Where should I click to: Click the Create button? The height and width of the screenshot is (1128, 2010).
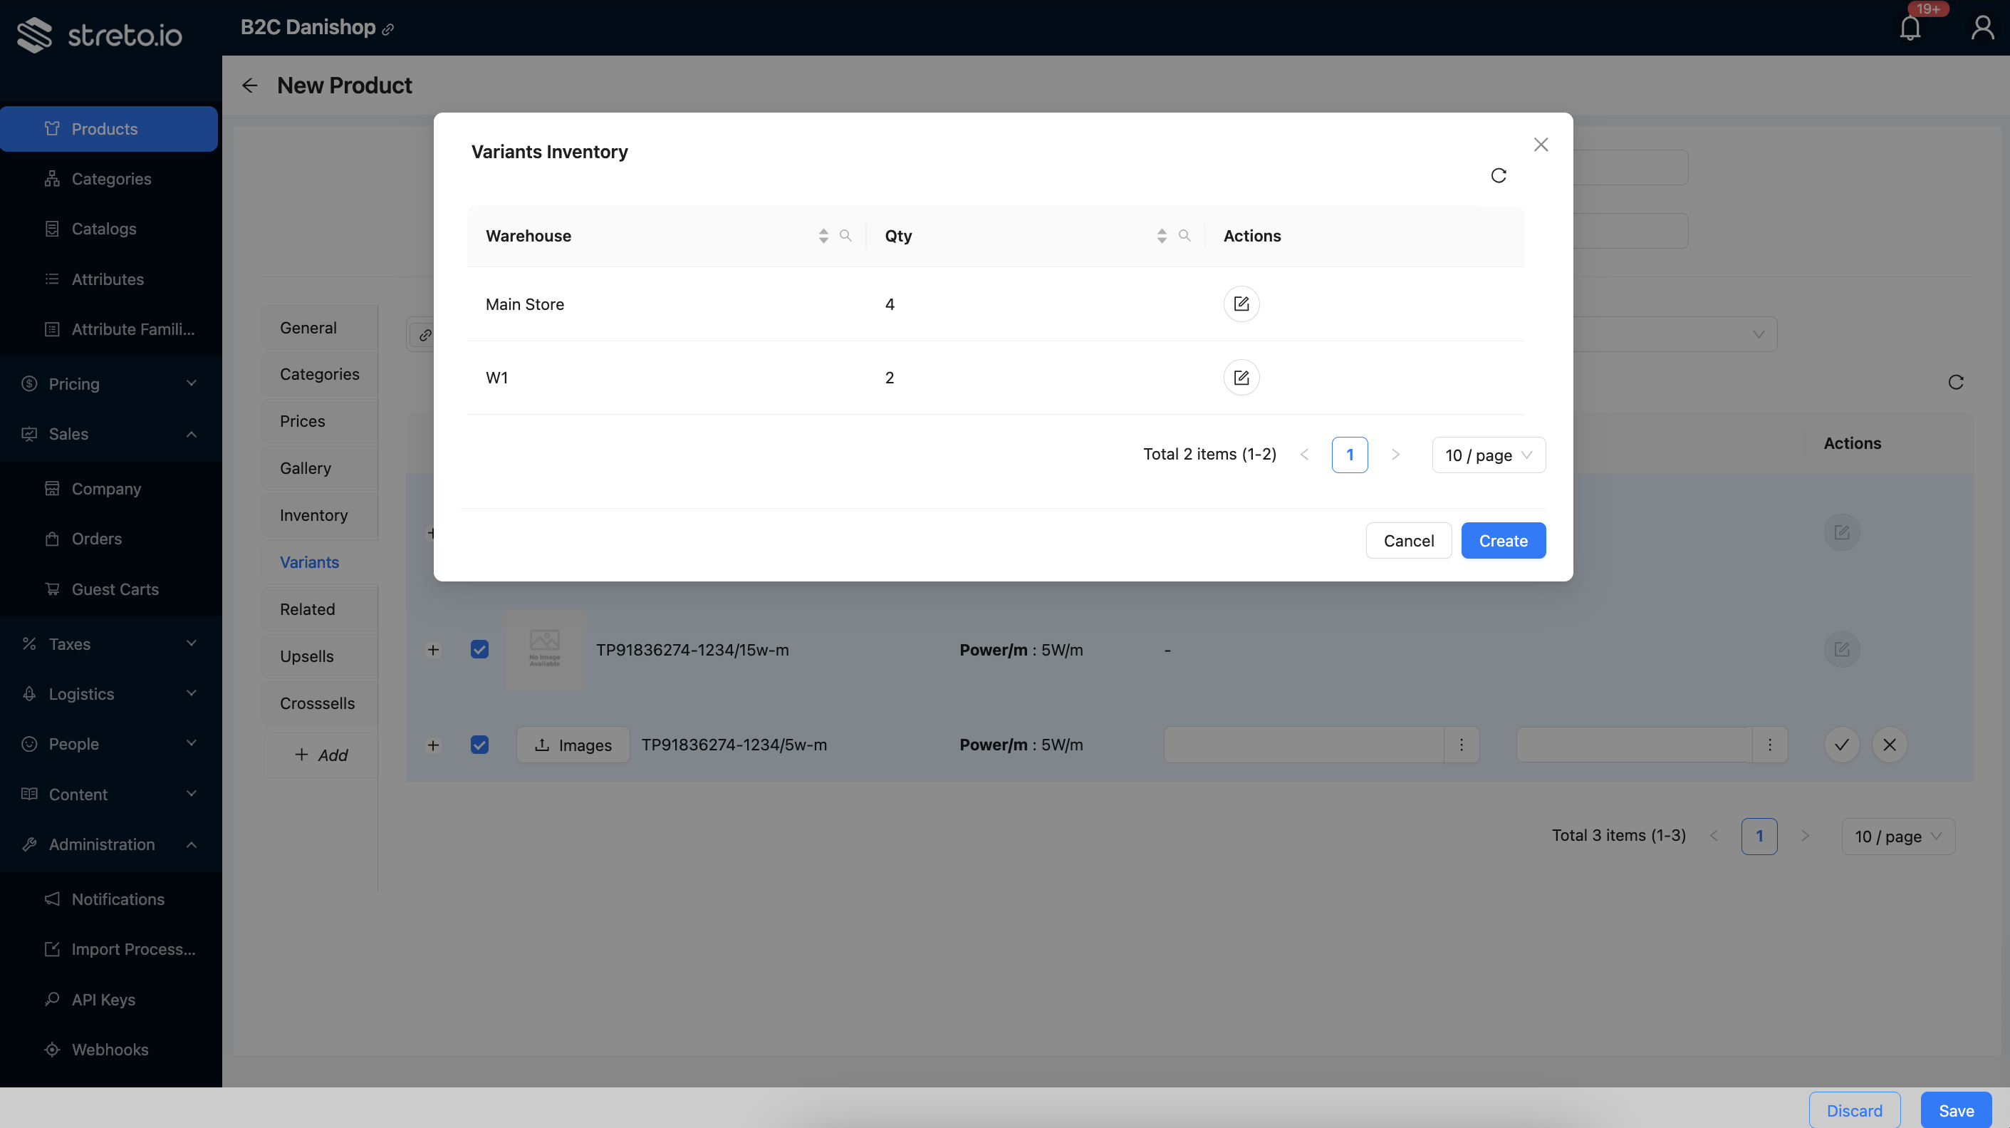pyautogui.click(x=1503, y=541)
